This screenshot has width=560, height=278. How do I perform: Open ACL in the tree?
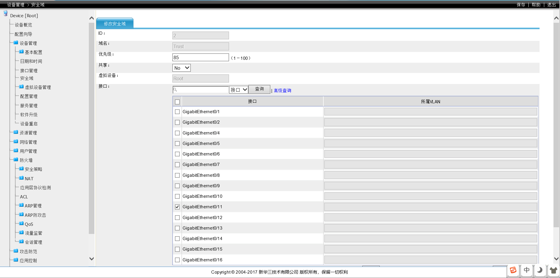(24, 197)
